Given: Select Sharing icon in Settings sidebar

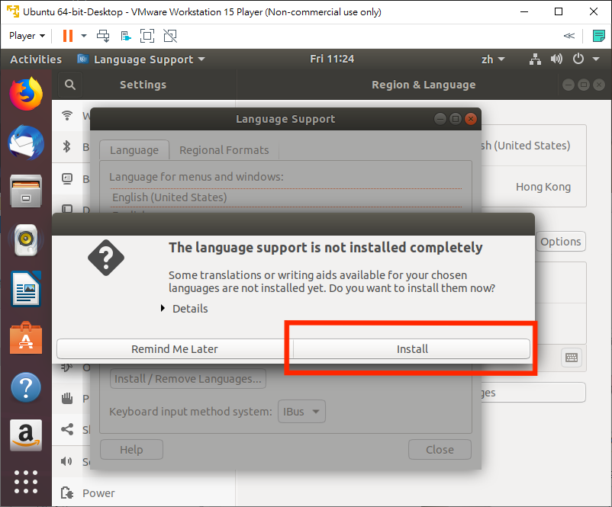Looking at the screenshot, I should [x=67, y=429].
